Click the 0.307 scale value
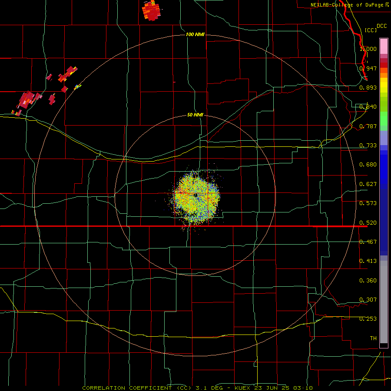Viewport: 391px width, 391px height. coord(368,300)
